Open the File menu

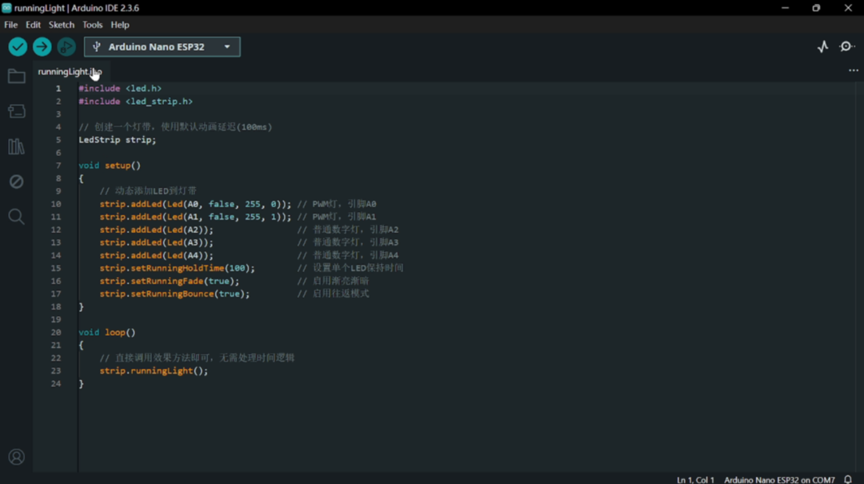[x=10, y=25]
